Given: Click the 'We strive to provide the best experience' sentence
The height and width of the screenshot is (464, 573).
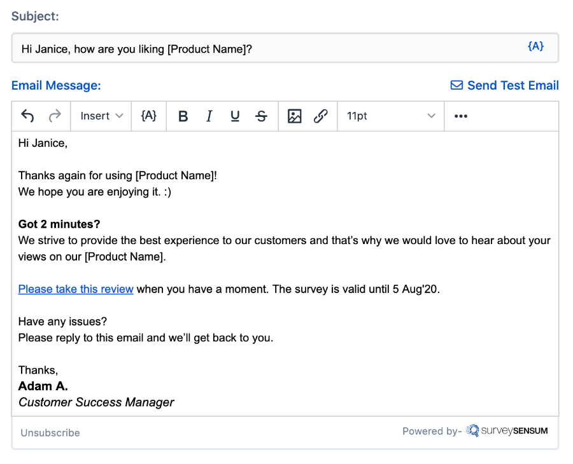Looking at the screenshot, I should click(285, 249).
